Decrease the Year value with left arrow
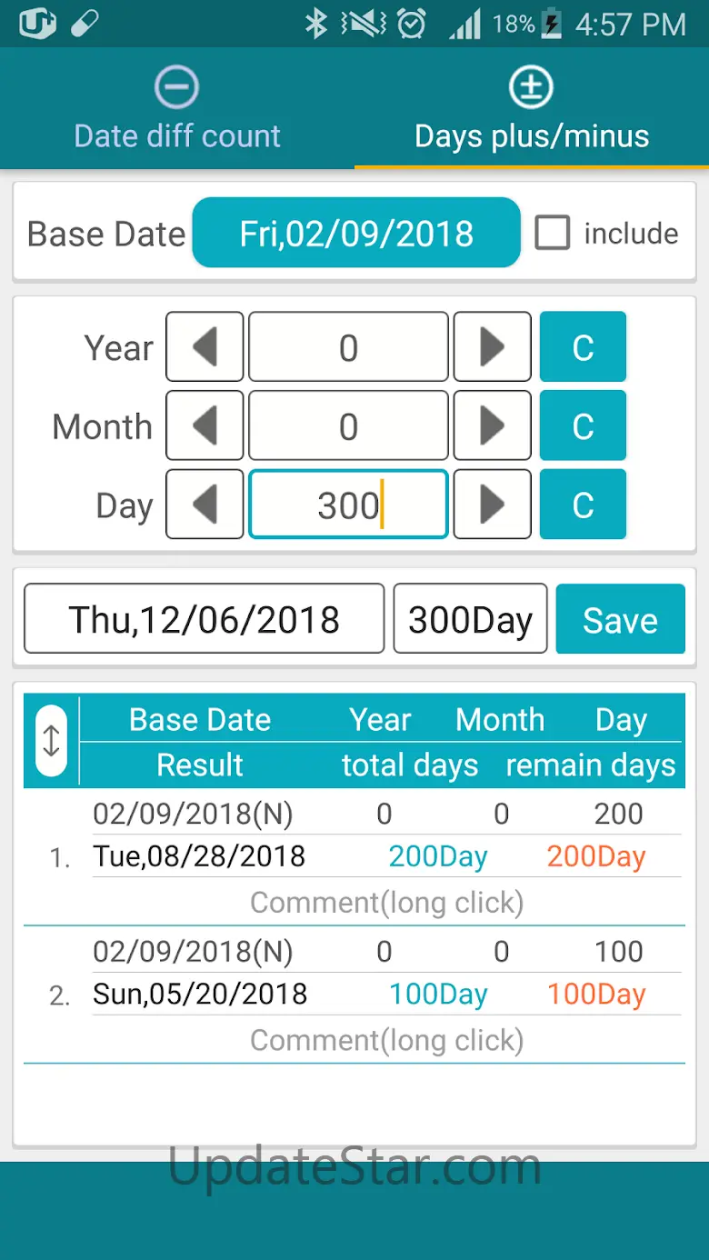The height and width of the screenshot is (1260, 709). [205, 347]
